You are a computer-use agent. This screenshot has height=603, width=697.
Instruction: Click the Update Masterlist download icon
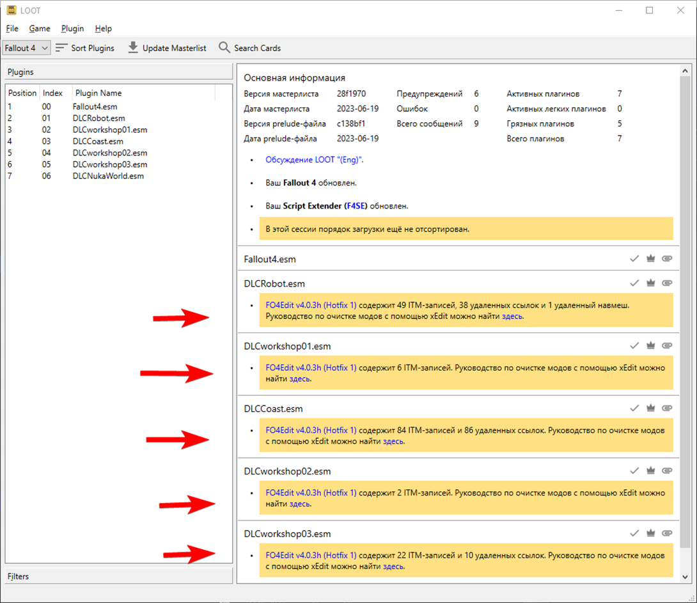(133, 47)
